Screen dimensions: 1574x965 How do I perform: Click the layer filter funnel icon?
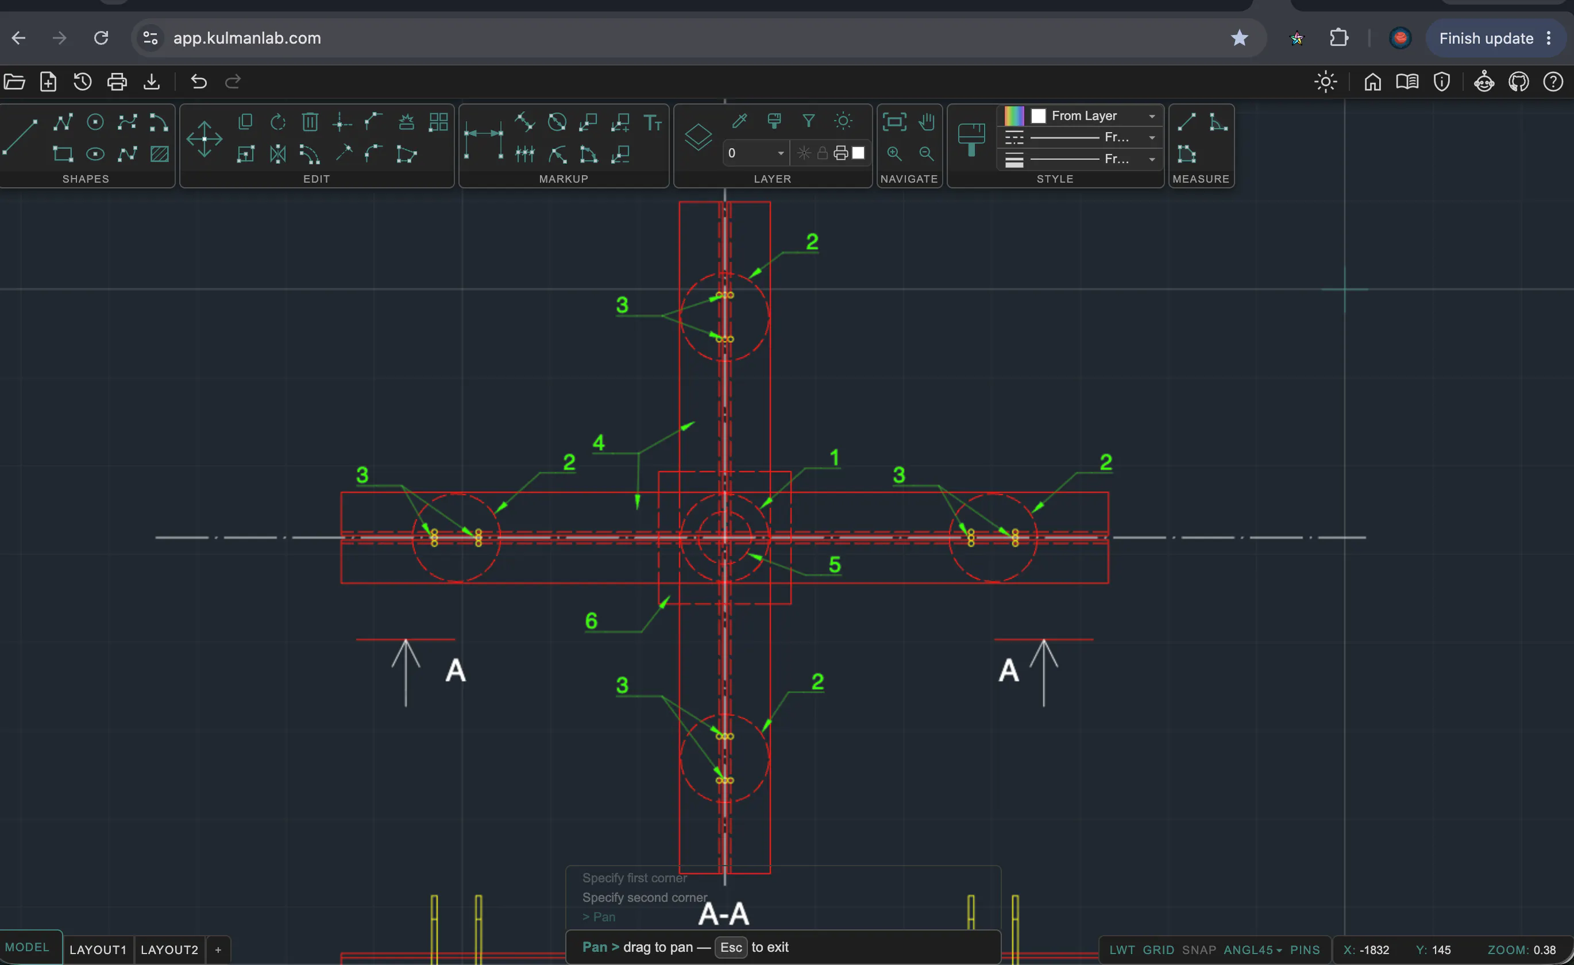point(809,120)
